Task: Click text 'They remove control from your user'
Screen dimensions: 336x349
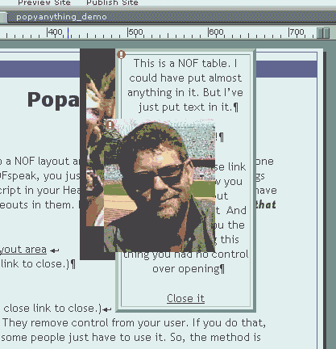Action: [95, 322]
